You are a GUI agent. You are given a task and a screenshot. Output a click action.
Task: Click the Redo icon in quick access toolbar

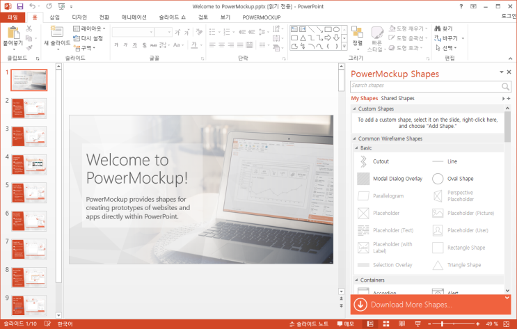49,6
